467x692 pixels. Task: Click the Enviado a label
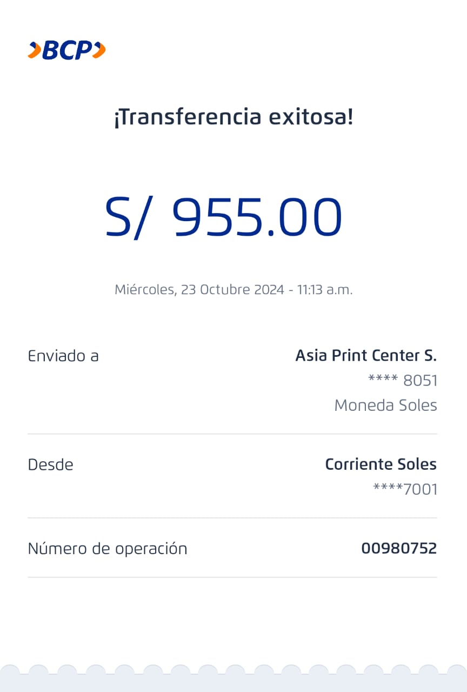(63, 356)
